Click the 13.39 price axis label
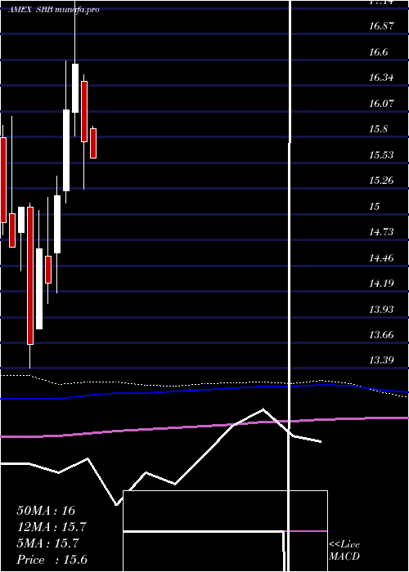Screen dimensions: 409x572 382,361
